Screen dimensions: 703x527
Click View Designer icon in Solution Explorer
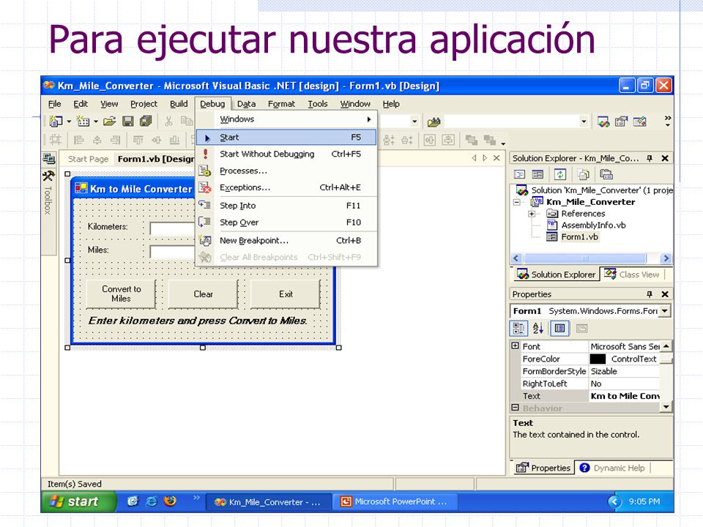[x=538, y=174]
